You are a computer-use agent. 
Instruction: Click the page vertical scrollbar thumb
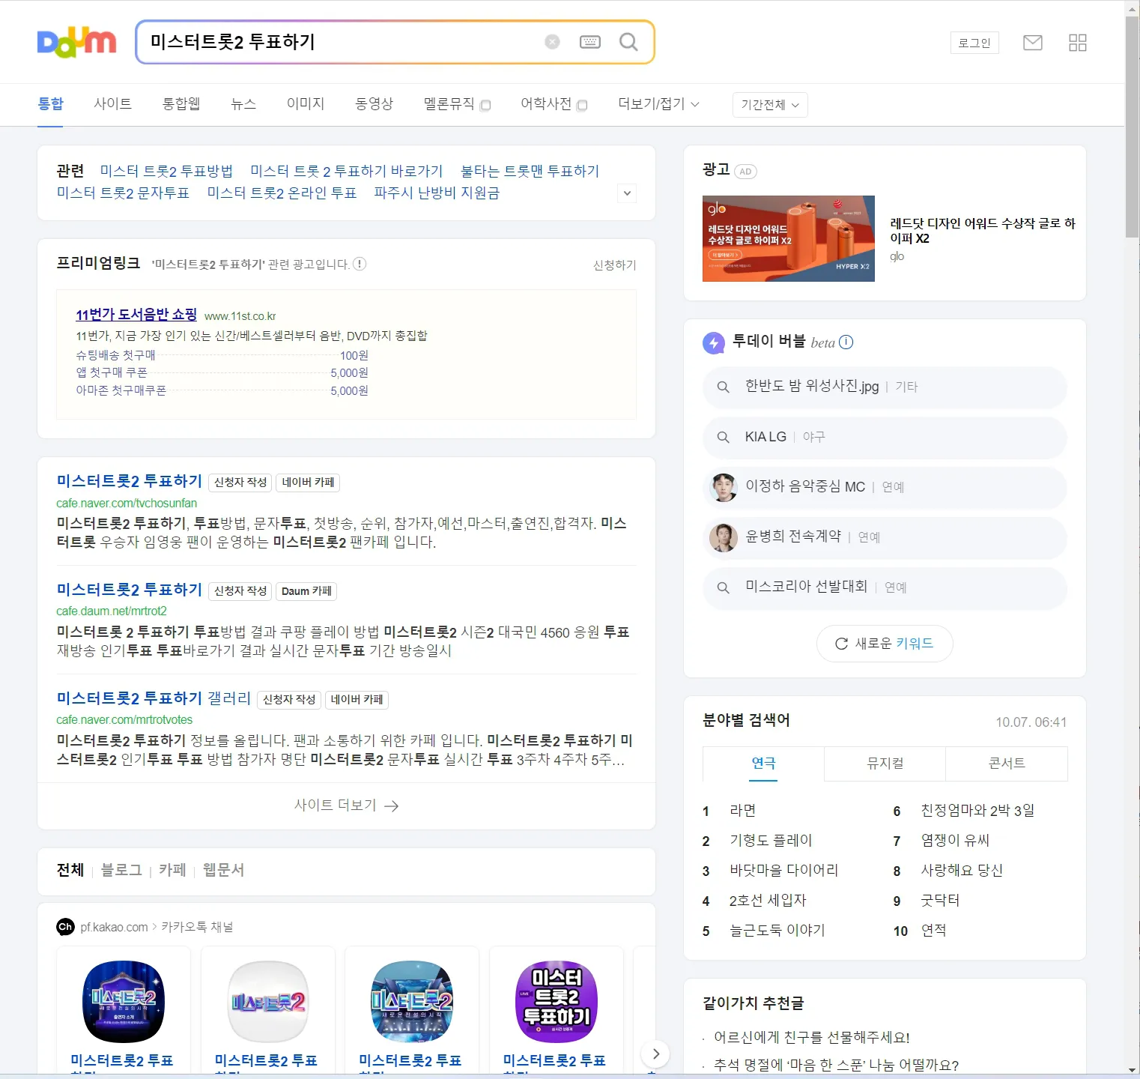click(x=1132, y=126)
